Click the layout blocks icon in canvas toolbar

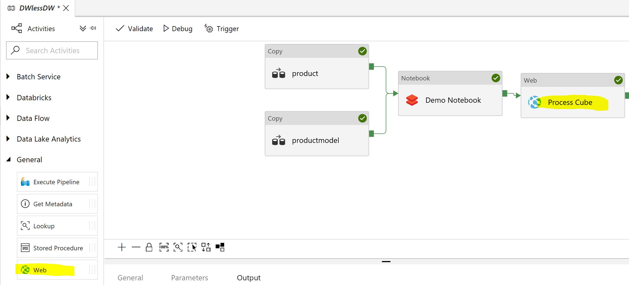[220, 247]
